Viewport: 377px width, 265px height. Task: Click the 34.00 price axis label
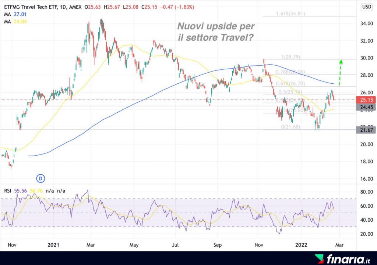[x=367, y=23]
